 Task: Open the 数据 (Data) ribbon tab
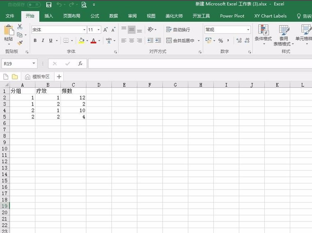tap(114, 16)
